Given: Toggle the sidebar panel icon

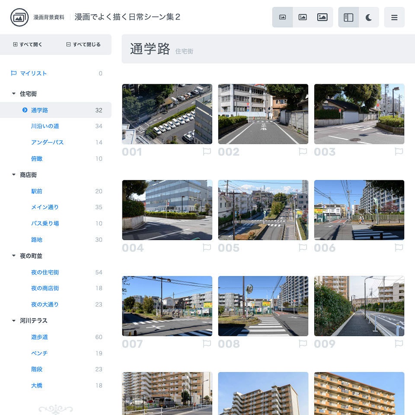Looking at the screenshot, I should point(348,17).
